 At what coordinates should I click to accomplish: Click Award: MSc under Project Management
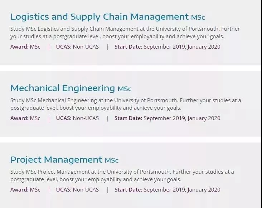(x=25, y=190)
